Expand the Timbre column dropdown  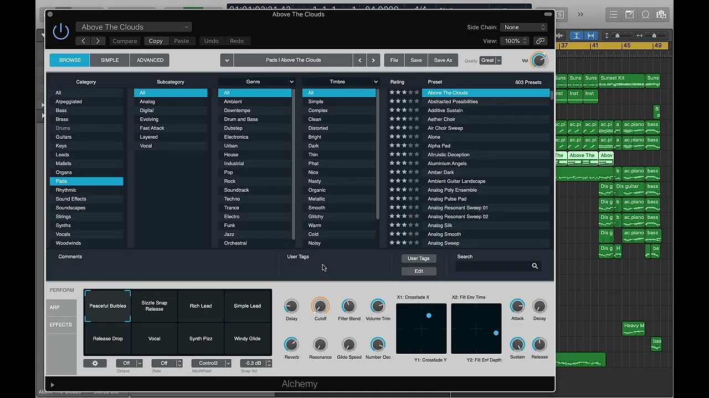(x=376, y=82)
